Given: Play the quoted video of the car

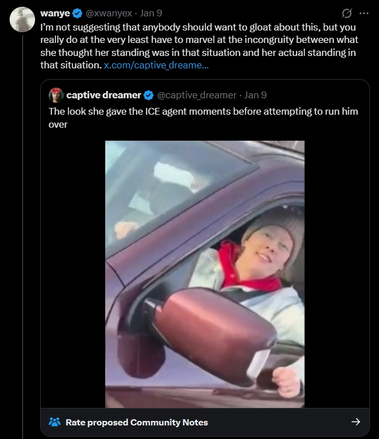Looking at the screenshot, I should 205,274.
